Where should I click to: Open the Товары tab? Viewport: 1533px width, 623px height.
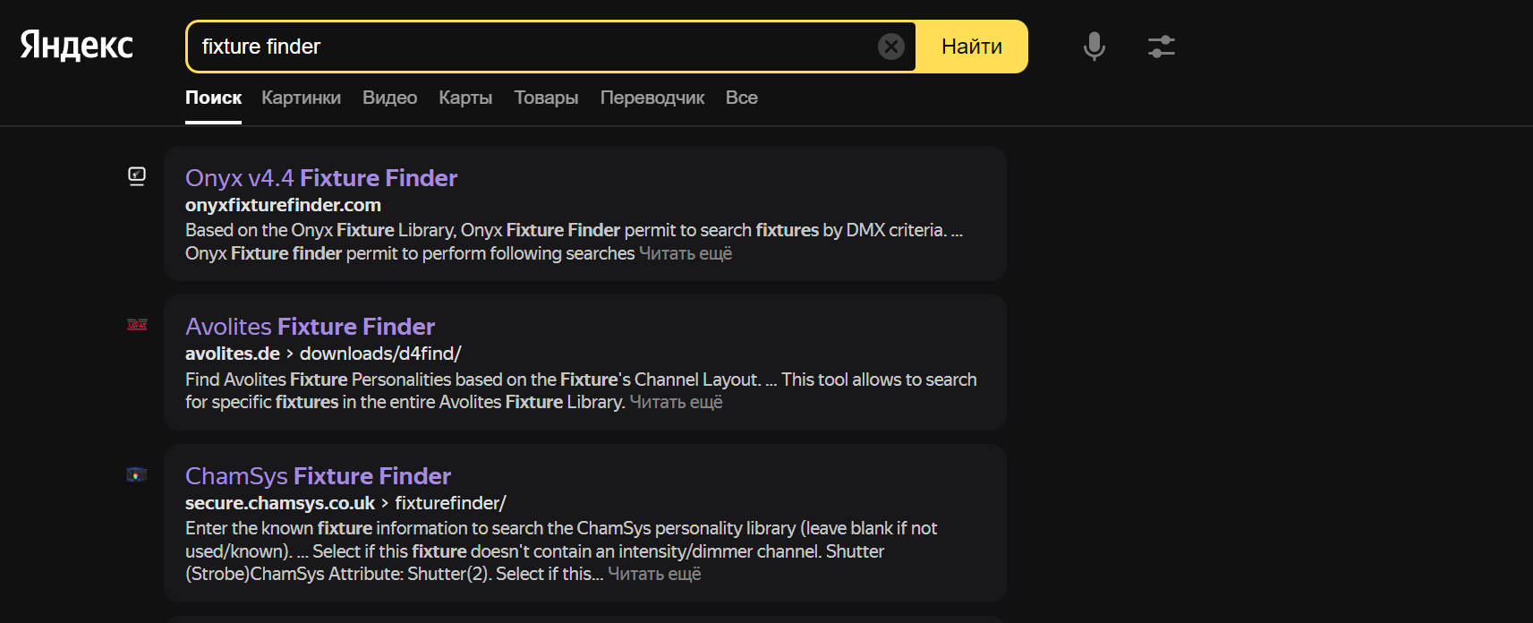[x=546, y=98]
